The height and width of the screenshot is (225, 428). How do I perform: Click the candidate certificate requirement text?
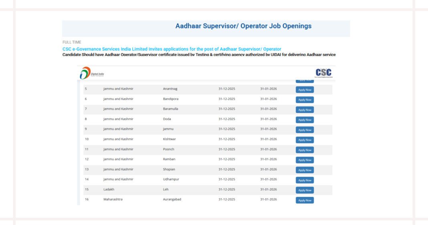pyautogui.click(x=199, y=55)
